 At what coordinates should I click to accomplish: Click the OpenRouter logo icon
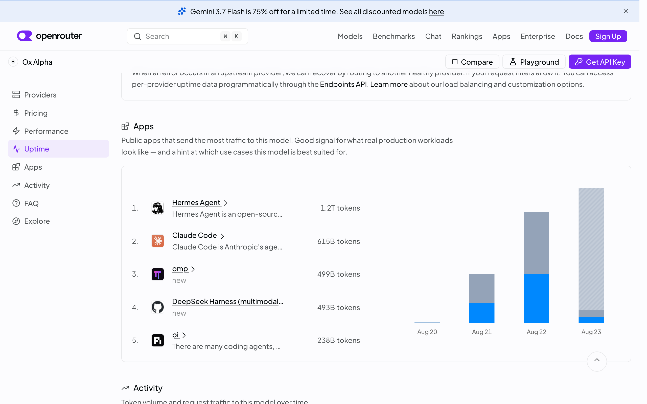tap(24, 36)
